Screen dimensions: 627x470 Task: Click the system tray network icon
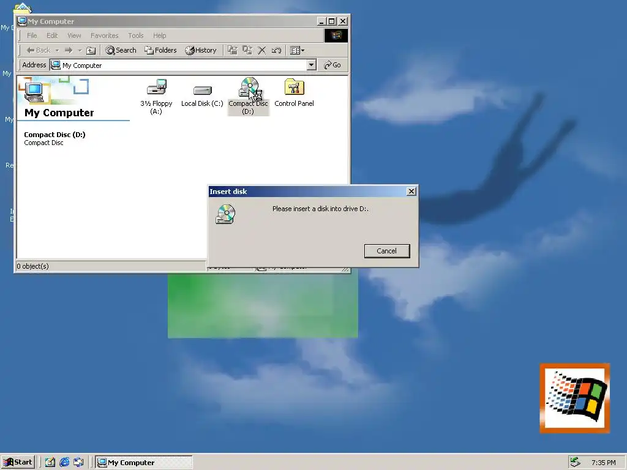click(575, 463)
